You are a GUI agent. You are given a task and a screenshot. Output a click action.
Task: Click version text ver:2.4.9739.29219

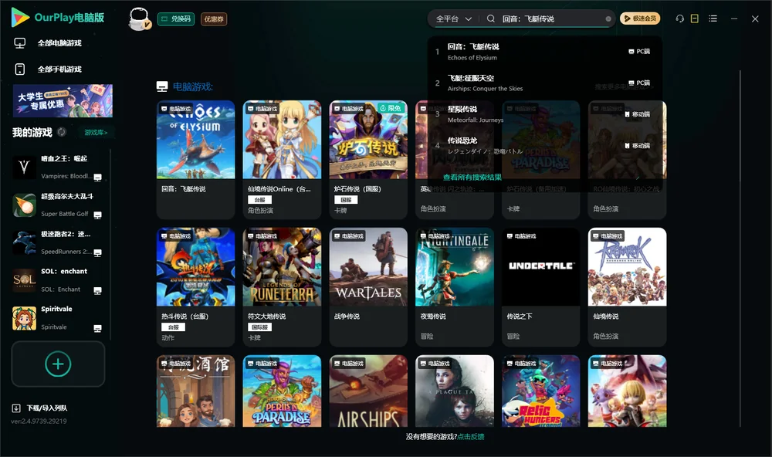pyautogui.click(x=39, y=421)
